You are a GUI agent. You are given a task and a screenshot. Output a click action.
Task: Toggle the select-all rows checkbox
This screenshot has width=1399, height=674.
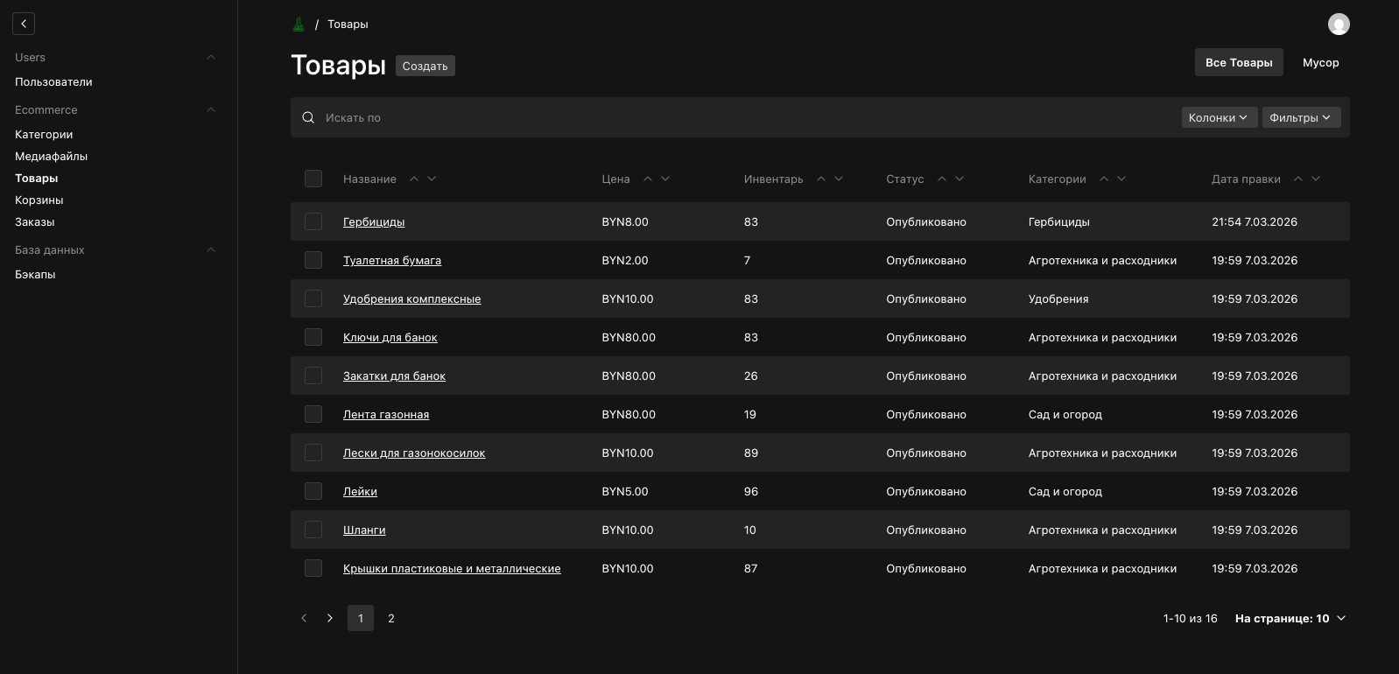tap(313, 179)
